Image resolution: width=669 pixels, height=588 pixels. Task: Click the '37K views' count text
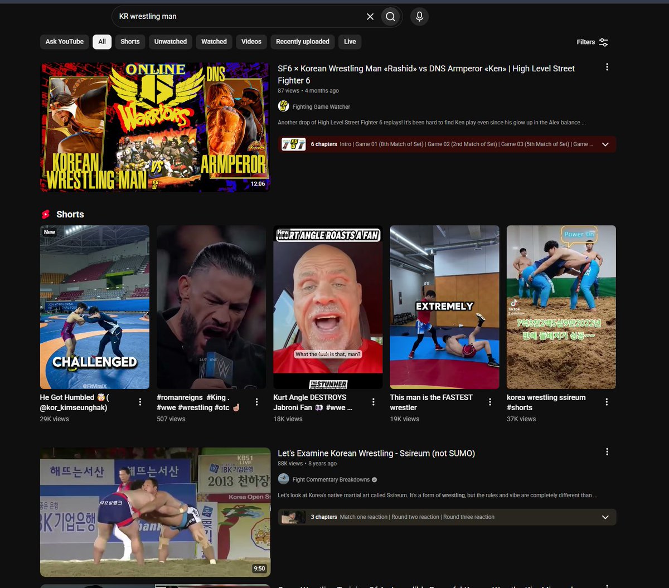521,419
